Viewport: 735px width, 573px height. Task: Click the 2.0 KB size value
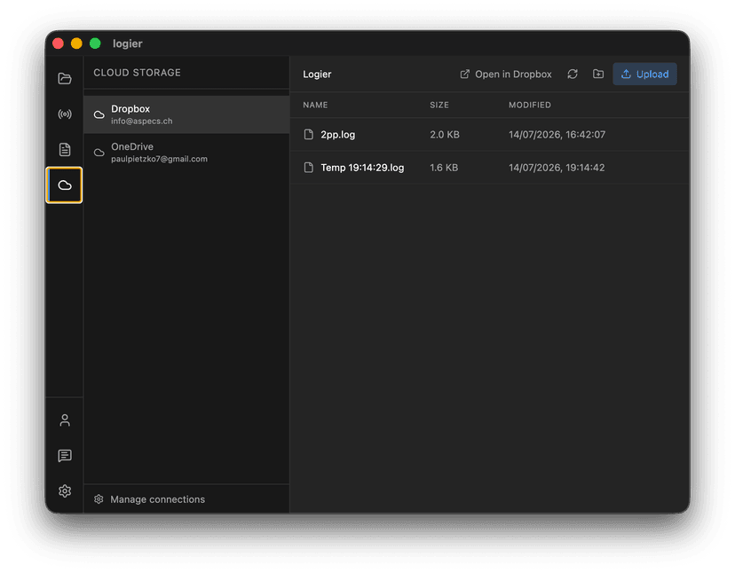click(445, 135)
